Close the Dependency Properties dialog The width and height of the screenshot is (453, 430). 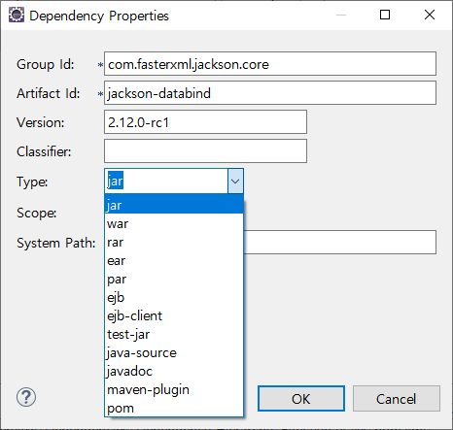point(430,15)
